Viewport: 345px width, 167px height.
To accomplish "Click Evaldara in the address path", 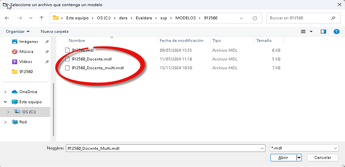I will point(144,18).
